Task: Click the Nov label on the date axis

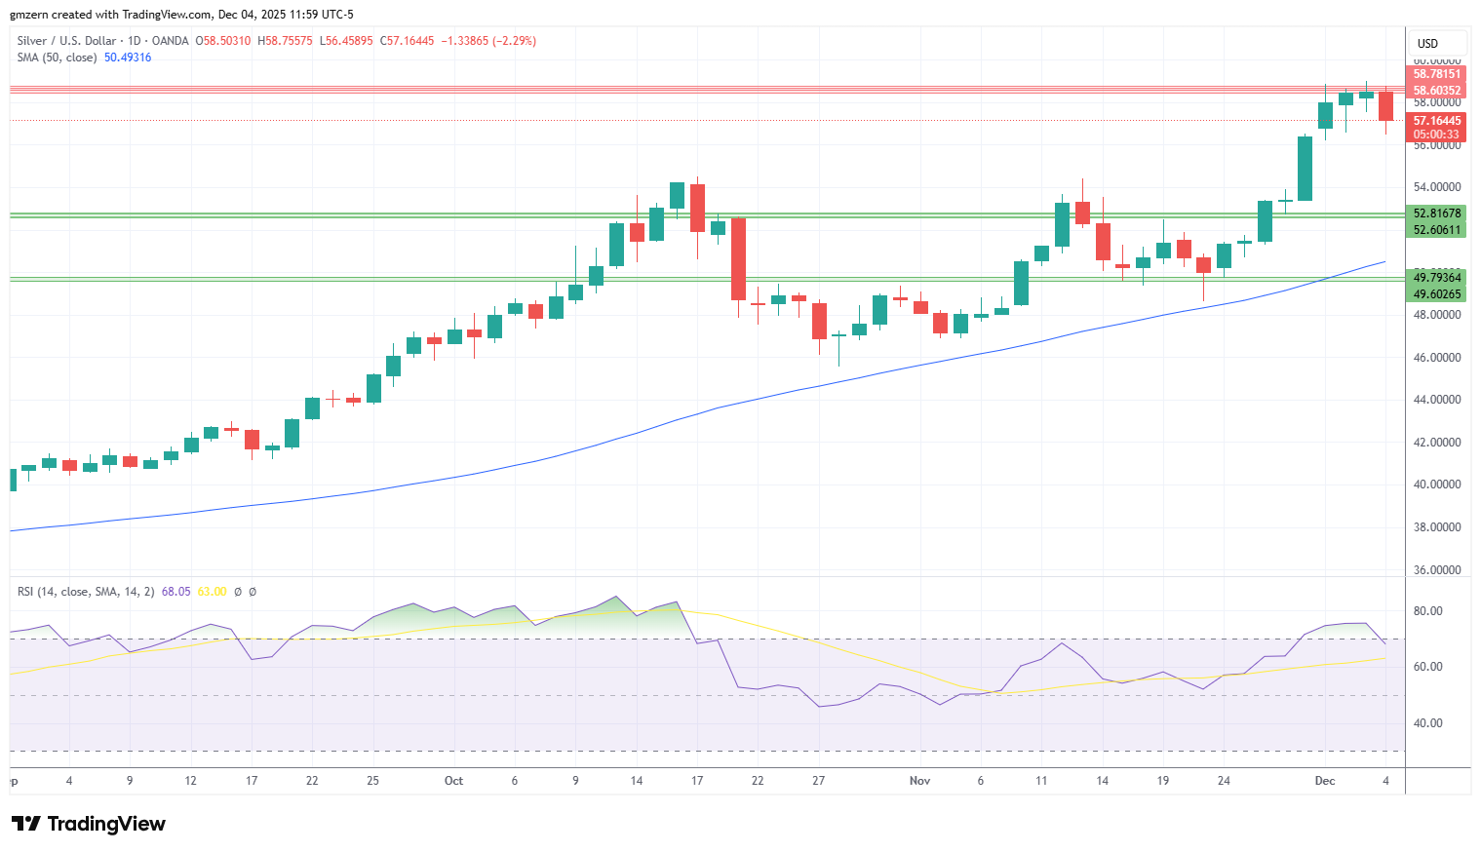Action: pyautogui.click(x=919, y=781)
